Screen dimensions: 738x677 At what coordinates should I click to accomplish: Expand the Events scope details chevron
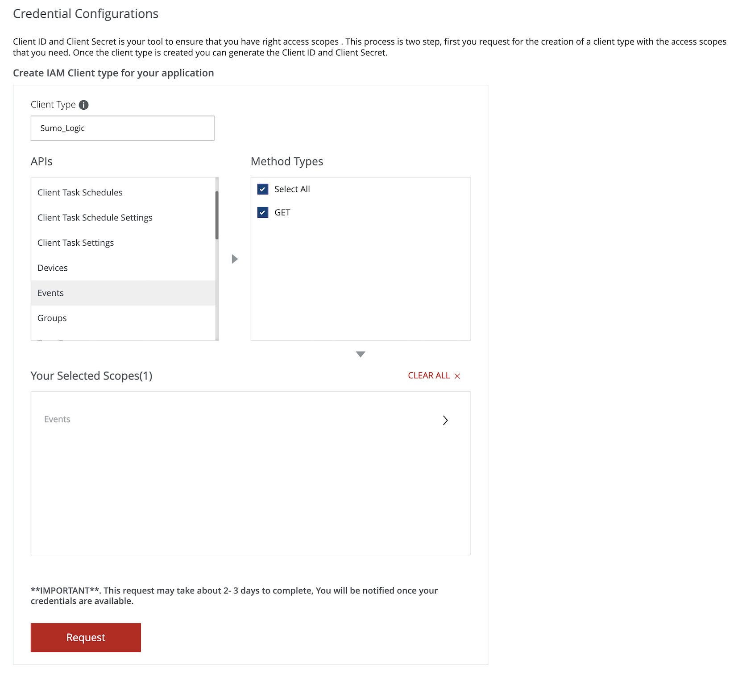[x=445, y=420]
